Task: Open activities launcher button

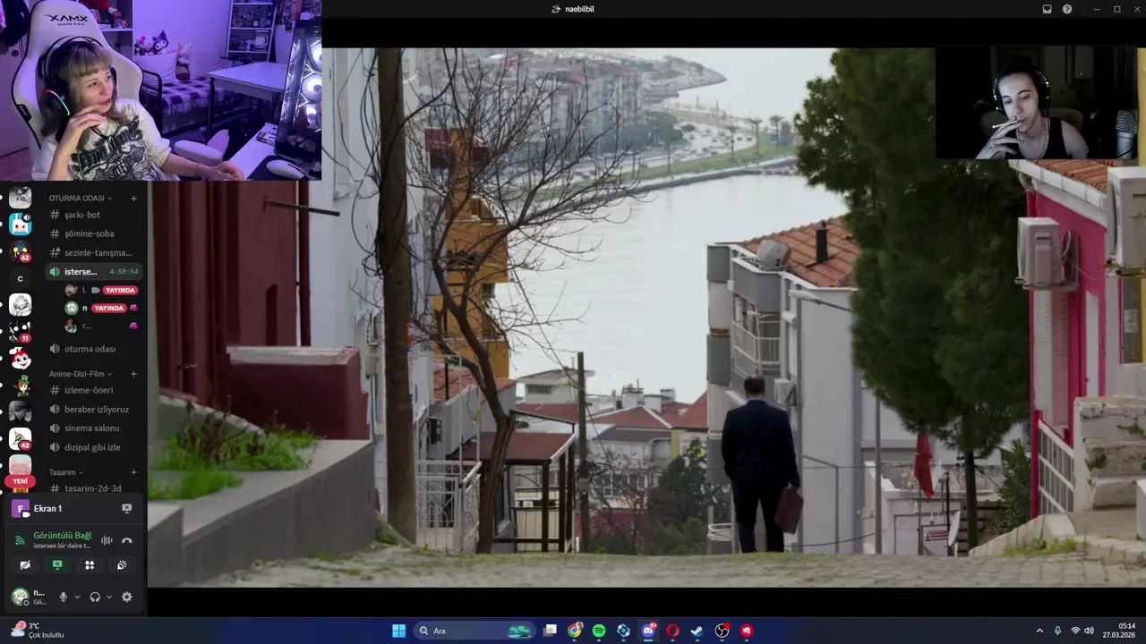Action: pyautogui.click(x=90, y=565)
